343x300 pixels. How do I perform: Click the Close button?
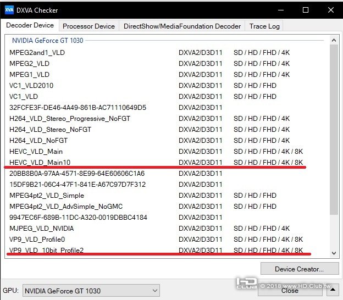click(290, 290)
